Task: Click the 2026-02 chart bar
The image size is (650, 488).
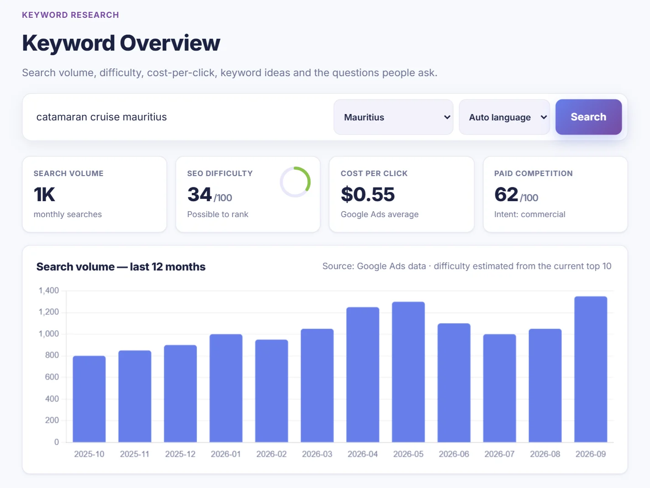Action: tap(272, 391)
